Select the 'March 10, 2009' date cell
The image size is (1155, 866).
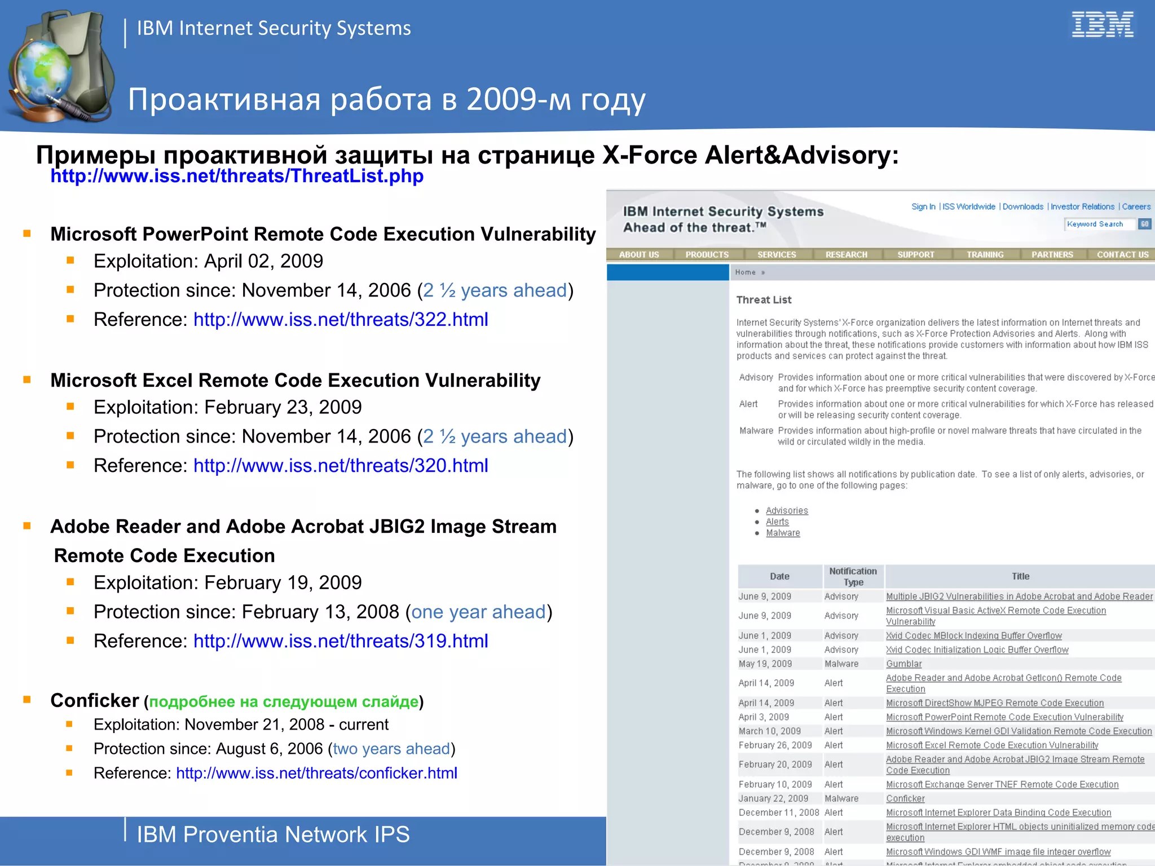[x=770, y=731]
